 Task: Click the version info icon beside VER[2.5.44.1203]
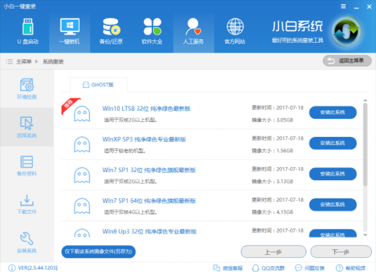(12, 268)
